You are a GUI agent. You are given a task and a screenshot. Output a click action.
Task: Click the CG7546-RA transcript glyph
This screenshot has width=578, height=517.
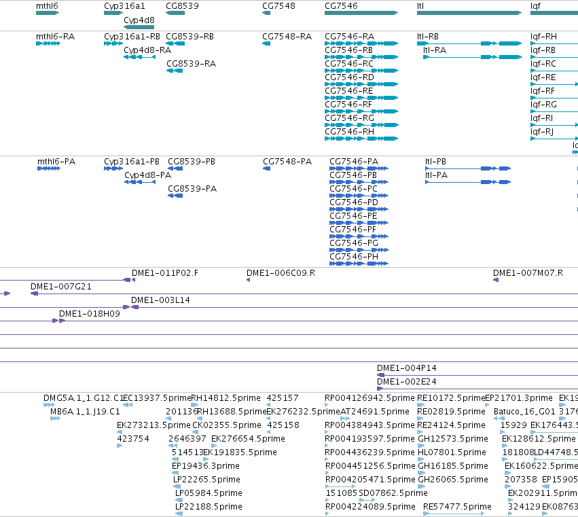pos(361,43)
